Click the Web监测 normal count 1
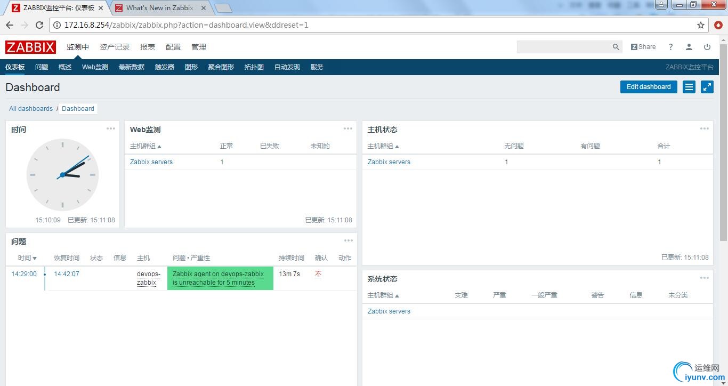 [x=222, y=162]
